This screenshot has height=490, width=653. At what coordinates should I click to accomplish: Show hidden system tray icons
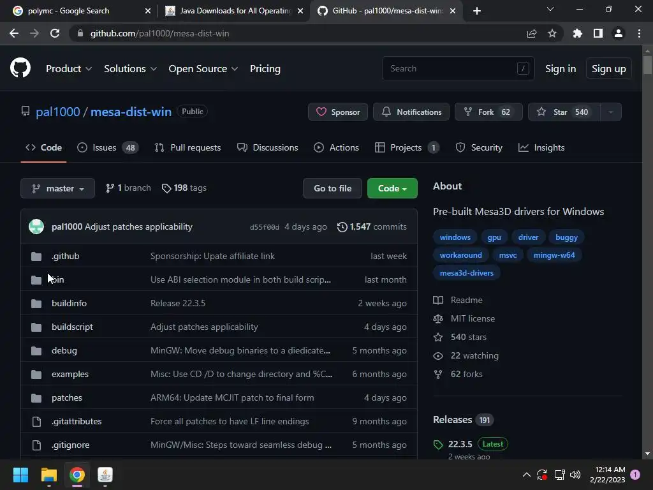pos(526,475)
